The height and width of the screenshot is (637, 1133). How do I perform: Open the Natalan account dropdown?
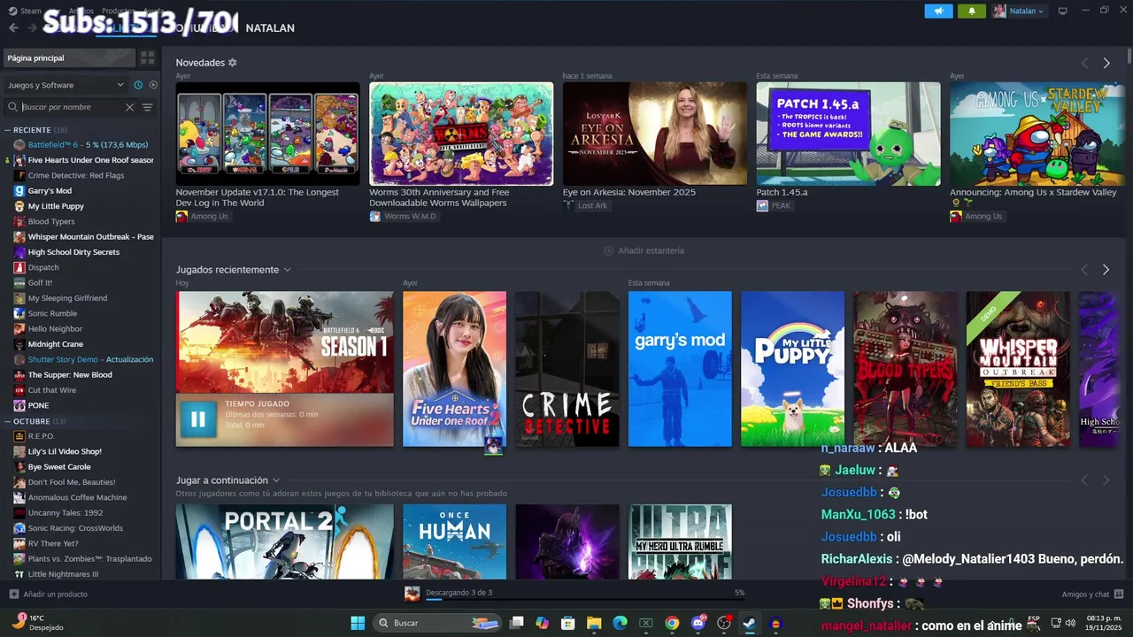(x=1018, y=11)
